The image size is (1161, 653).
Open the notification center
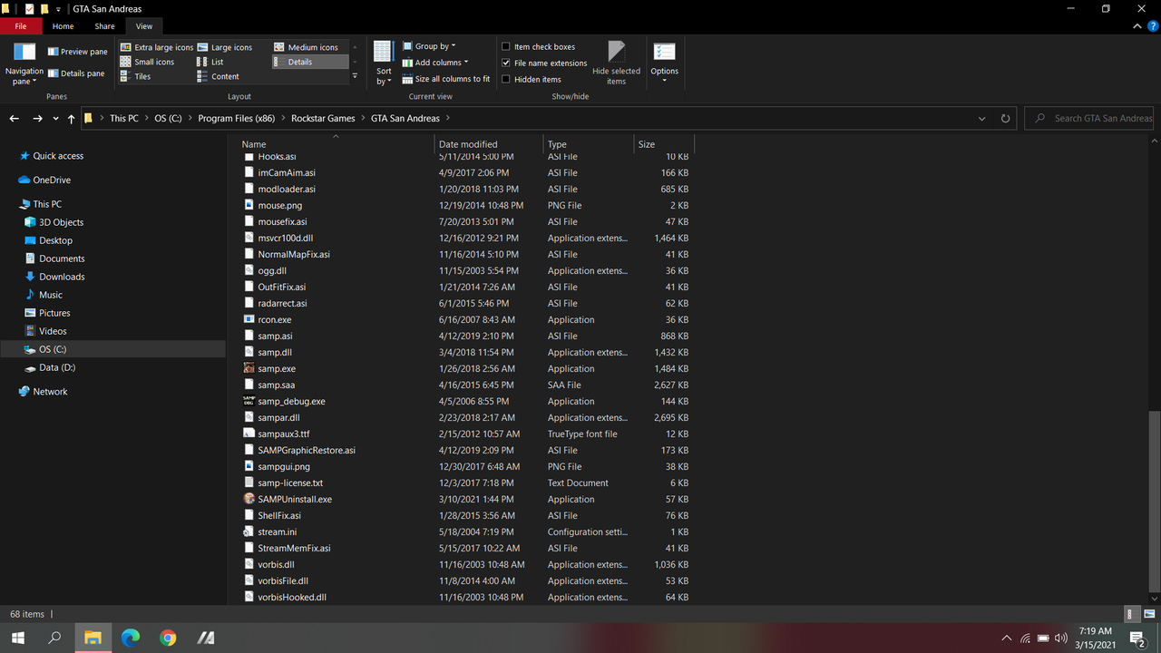1137,638
